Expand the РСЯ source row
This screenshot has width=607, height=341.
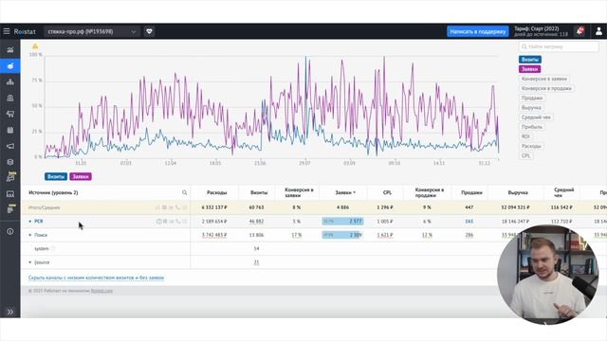30,221
